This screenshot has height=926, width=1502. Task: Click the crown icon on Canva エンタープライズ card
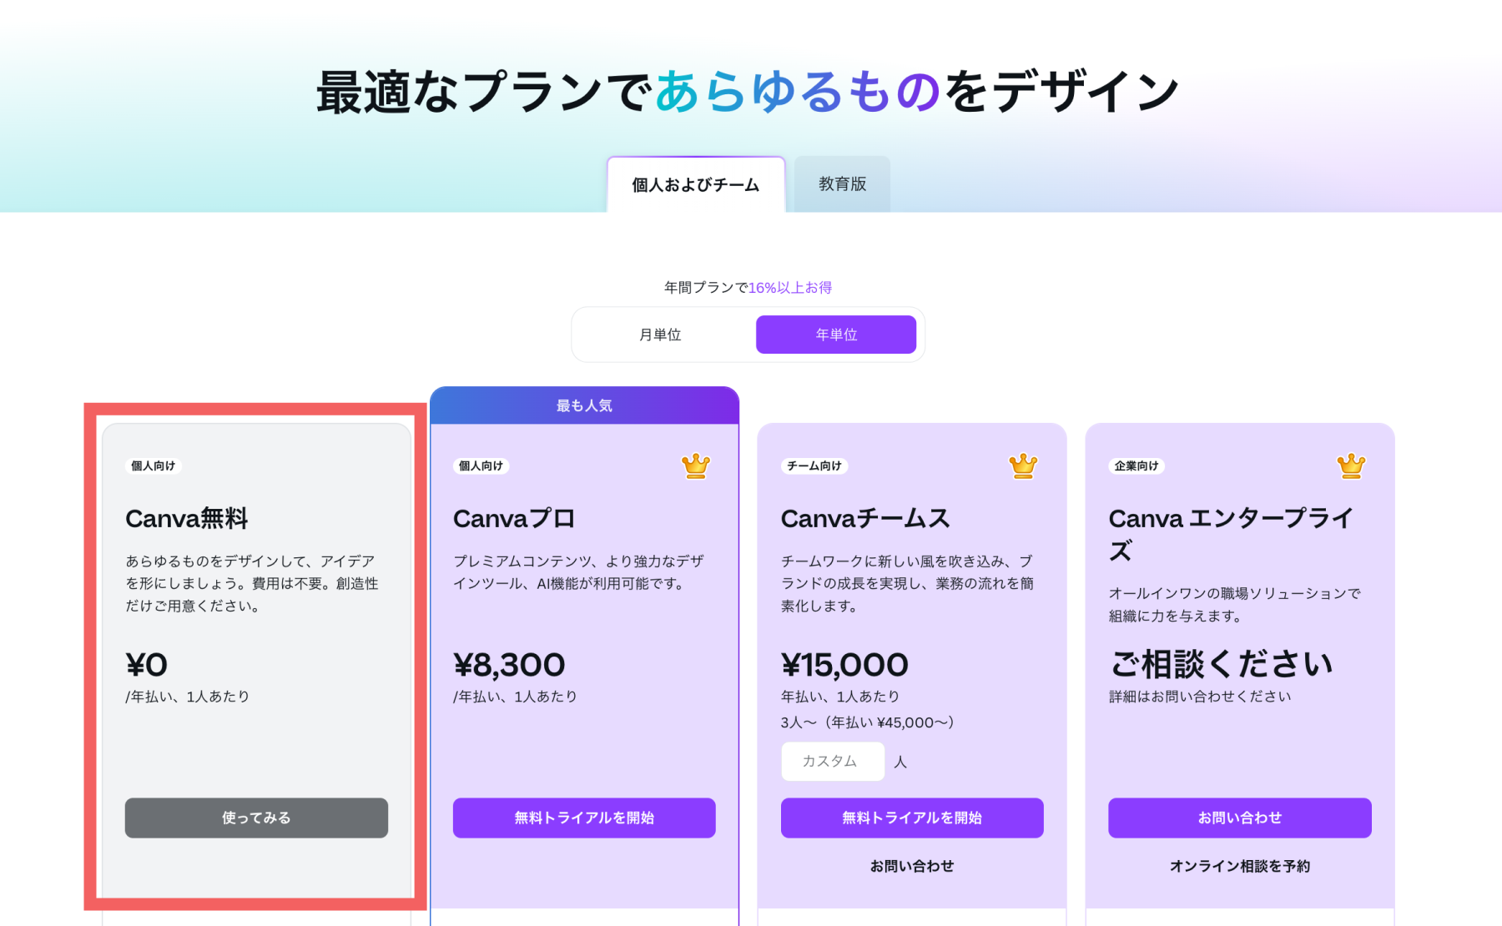click(x=1351, y=466)
